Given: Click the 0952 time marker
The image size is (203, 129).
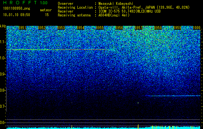Looking at the screenshot, I should [42, 28].
